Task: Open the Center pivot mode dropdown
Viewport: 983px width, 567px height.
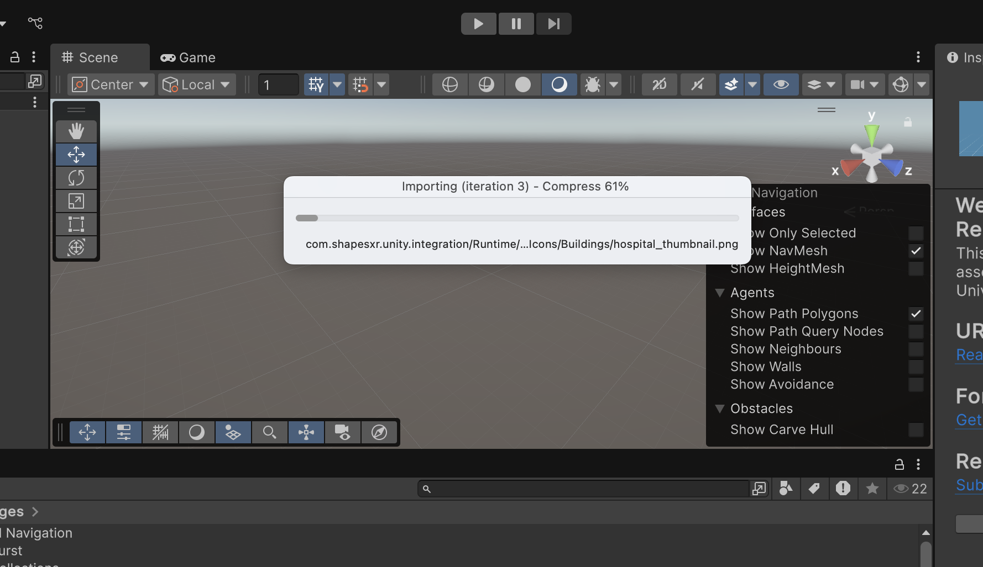Action: [x=111, y=84]
